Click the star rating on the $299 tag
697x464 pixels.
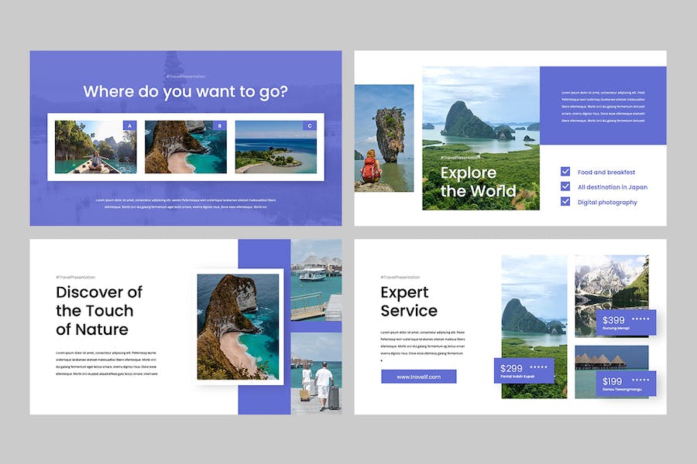tap(538, 368)
